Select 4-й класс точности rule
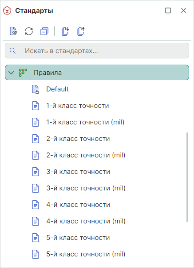This screenshot has width=194, height=268. pyautogui.click(x=78, y=205)
